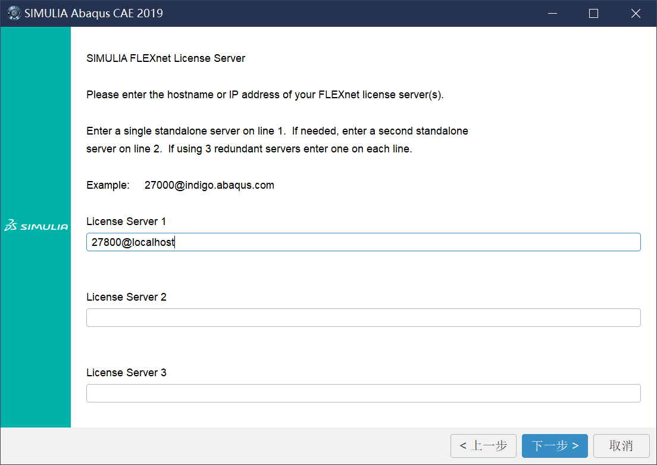The image size is (657, 465).
Task: Cancel the installation with 取消
Action: point(621,446)
